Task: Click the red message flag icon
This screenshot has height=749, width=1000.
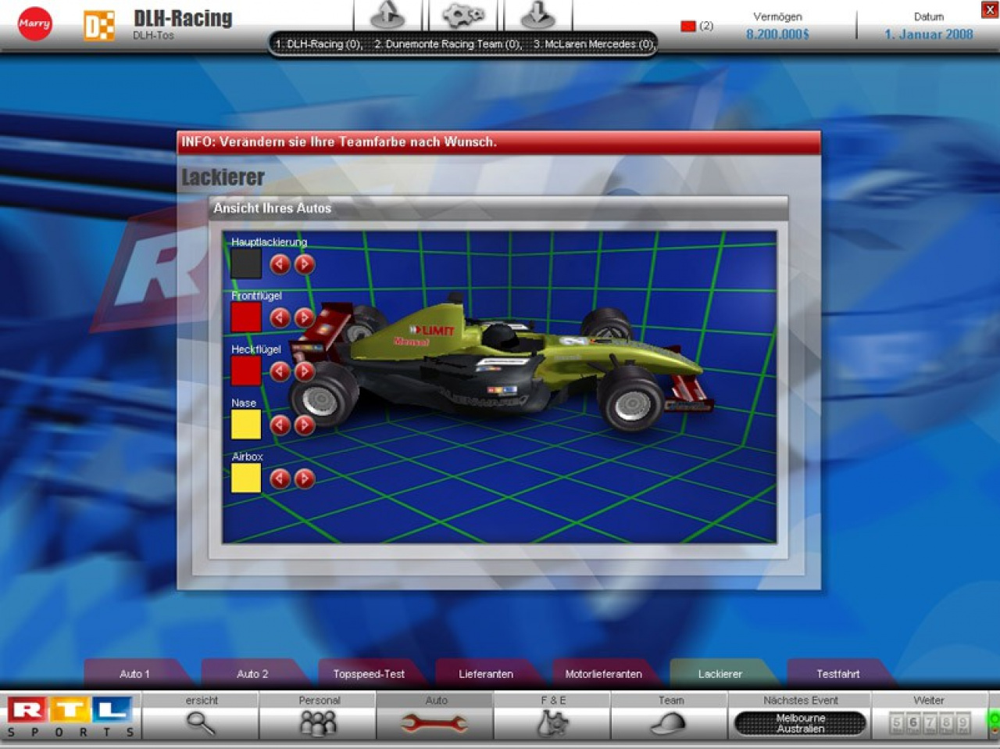Action: point(687,26)
